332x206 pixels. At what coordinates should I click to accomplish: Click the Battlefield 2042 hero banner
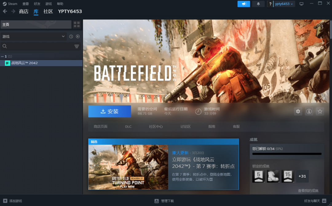(x=206, y=61)
